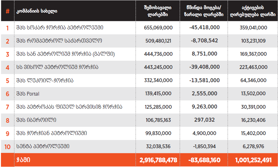278x167 pixels.
Task: Click the "წმინდა მოგება/ზარალი ლარებში" header
Action: coord(204,11)
